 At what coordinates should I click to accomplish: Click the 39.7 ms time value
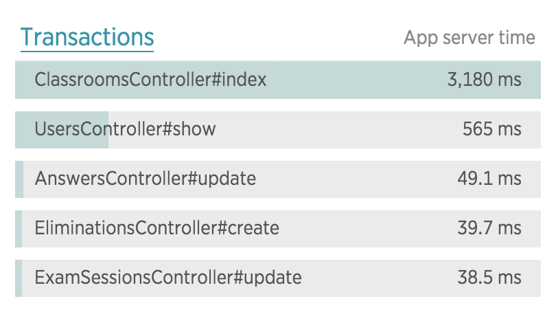489,228
